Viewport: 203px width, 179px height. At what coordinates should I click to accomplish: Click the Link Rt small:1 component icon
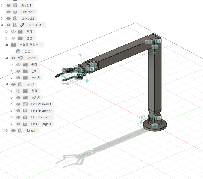coord(25,104)
